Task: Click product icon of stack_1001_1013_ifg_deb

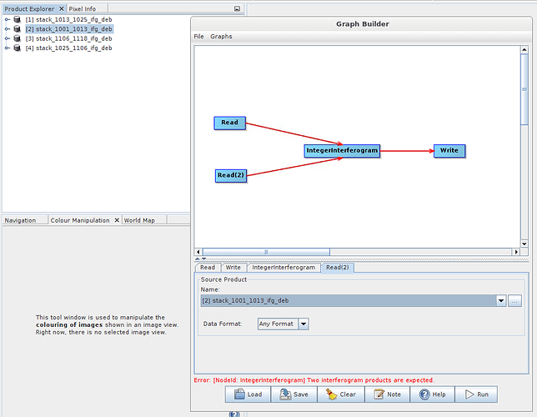Action: click(17, 29)
